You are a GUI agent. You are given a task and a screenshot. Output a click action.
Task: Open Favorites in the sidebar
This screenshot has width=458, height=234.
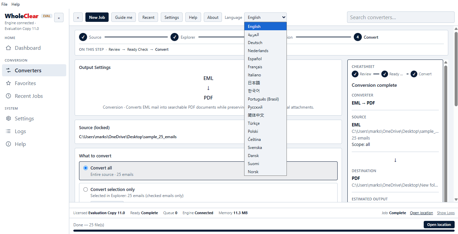(34, 83)
